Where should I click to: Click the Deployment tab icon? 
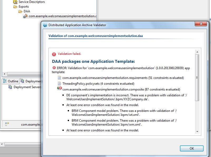coord(22,81)
